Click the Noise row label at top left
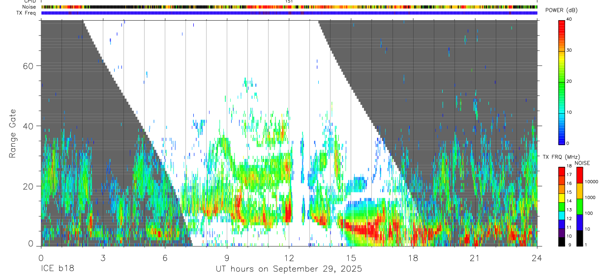This screenshot has width=604, height=279. (29, 7)
